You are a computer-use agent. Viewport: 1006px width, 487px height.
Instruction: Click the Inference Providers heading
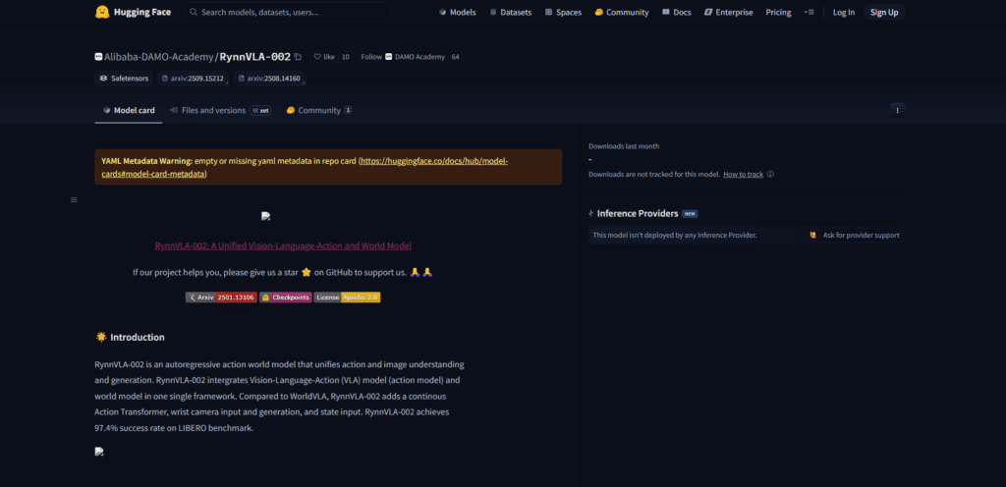click(x=637, y=213)
